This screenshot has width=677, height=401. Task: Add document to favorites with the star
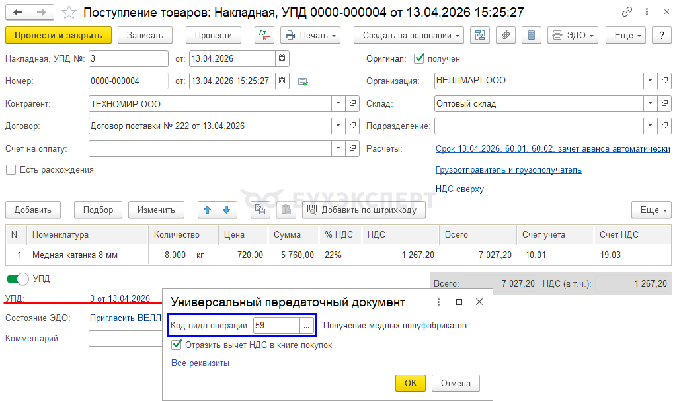[x=69, y=12]
